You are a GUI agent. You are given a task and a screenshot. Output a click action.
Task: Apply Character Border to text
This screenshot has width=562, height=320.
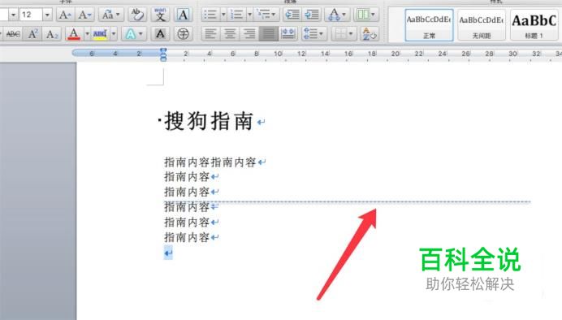(x=183, y=15)
